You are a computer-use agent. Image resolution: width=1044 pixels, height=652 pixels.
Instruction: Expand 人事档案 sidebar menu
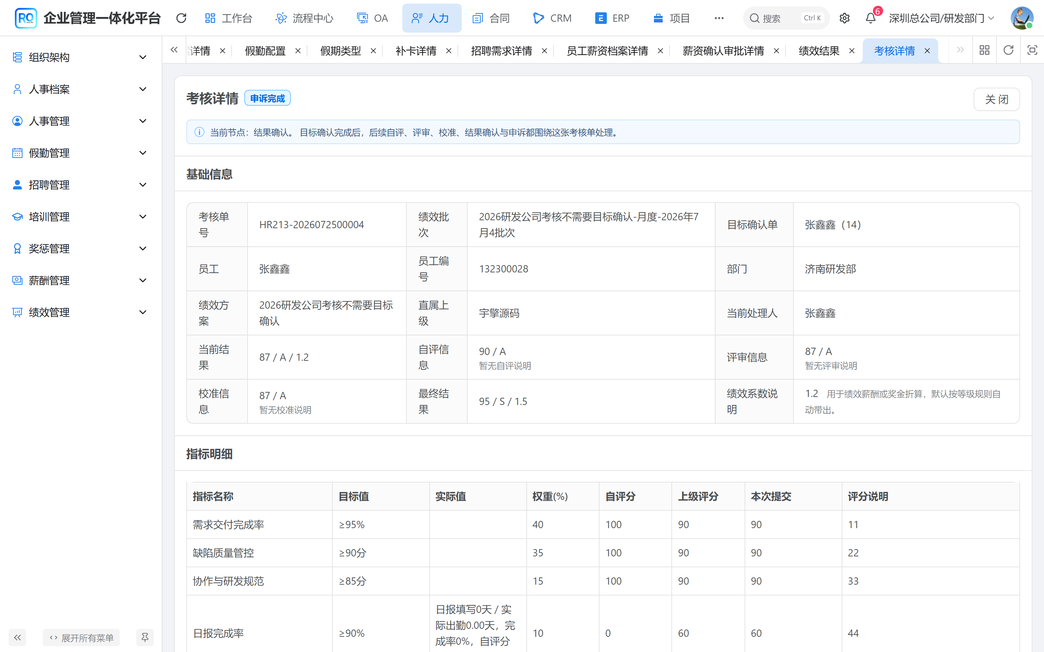tap(80, 89)
